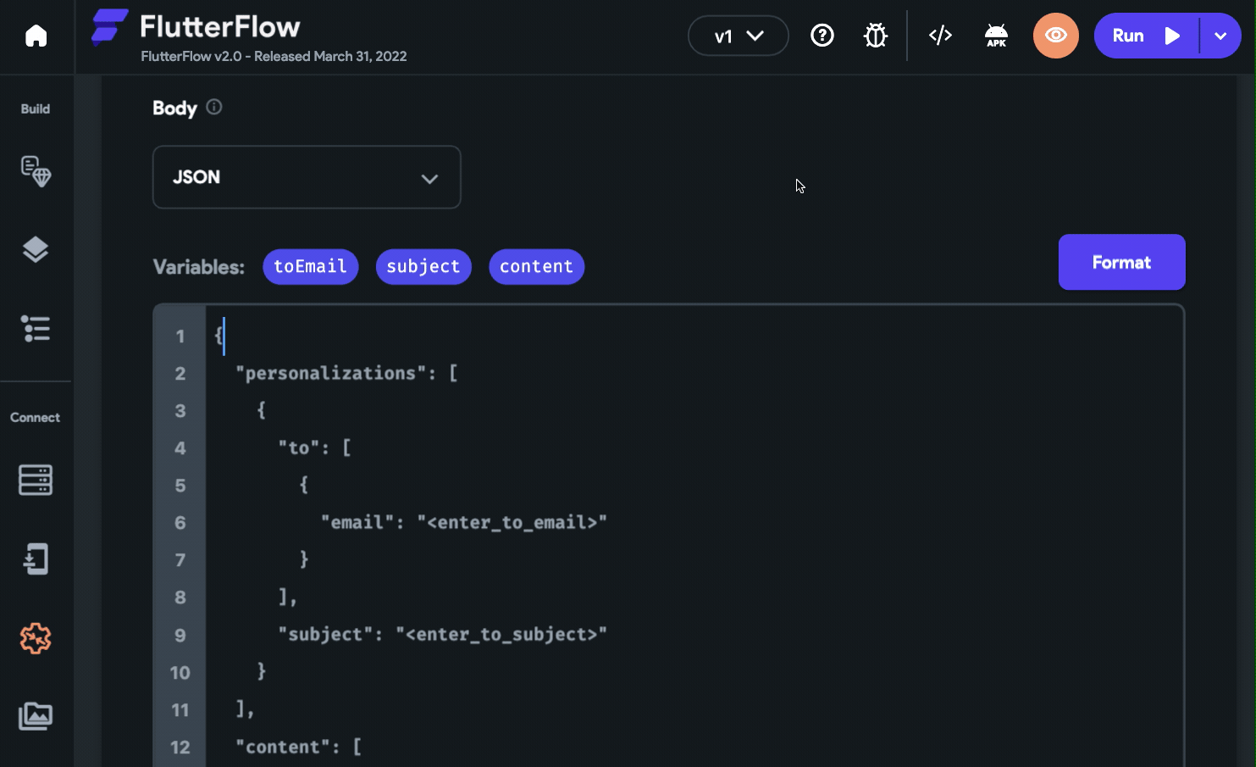The image size is (1256, 767).
Task: Insert the subject variable chip
Action: pos(423,266)
